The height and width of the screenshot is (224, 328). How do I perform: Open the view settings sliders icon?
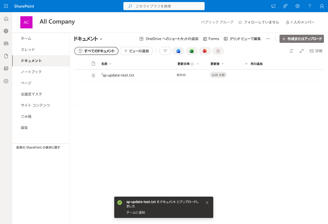coord(291,51)
